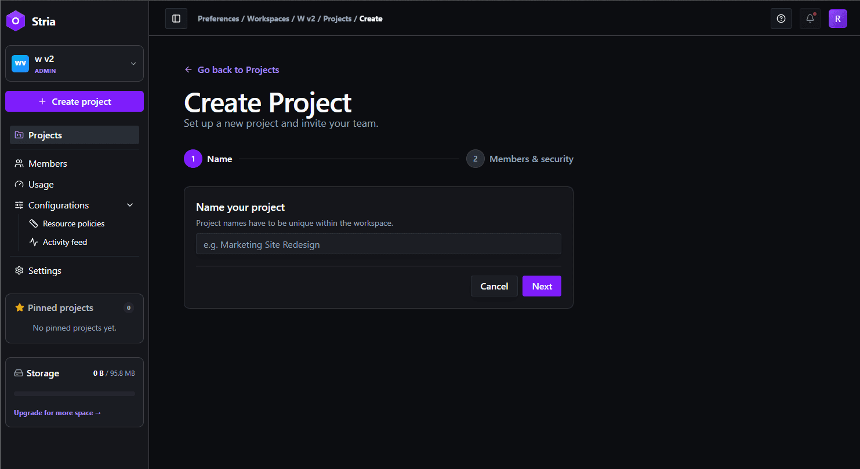Click the Cancel button
Viewport: 860px width, 469px height.
pyautogui.click(x=494, y=286)
